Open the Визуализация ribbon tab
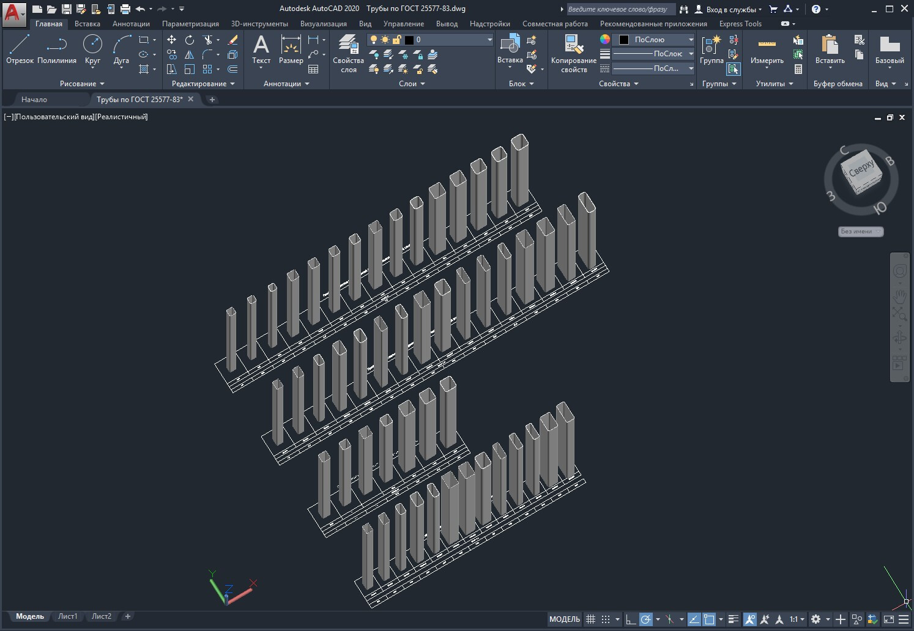The height and width of the screenshot is (631, 914). coord(324,24)
